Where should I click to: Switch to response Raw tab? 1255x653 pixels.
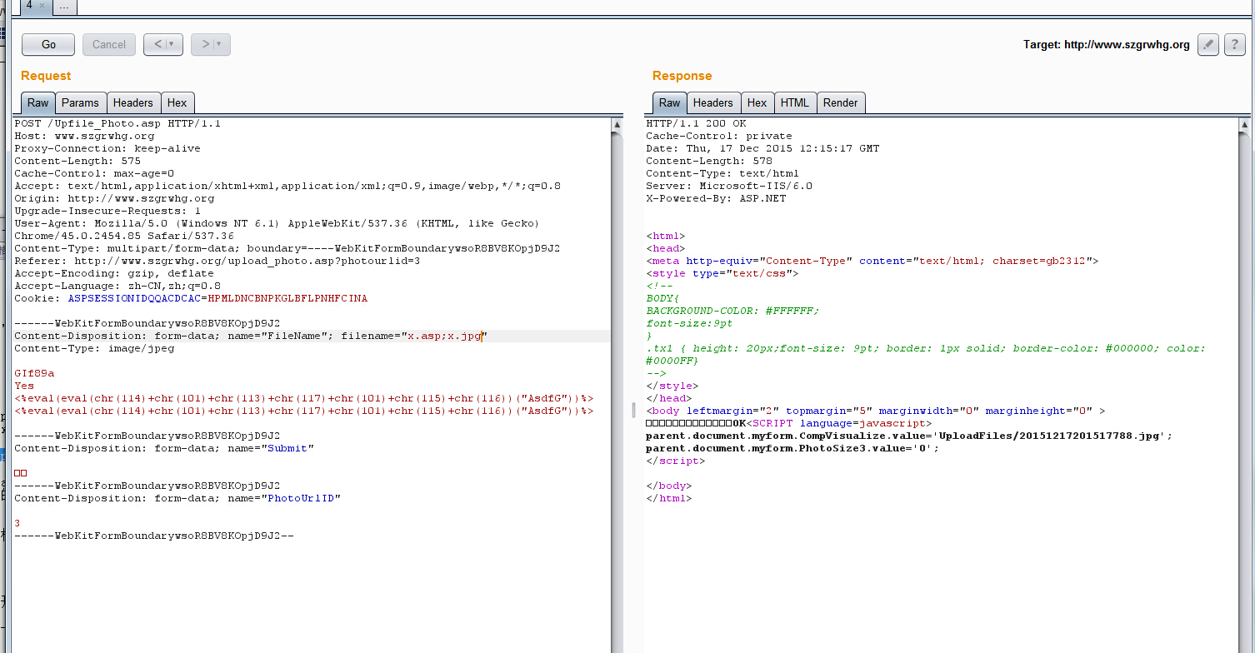(670, 102)
